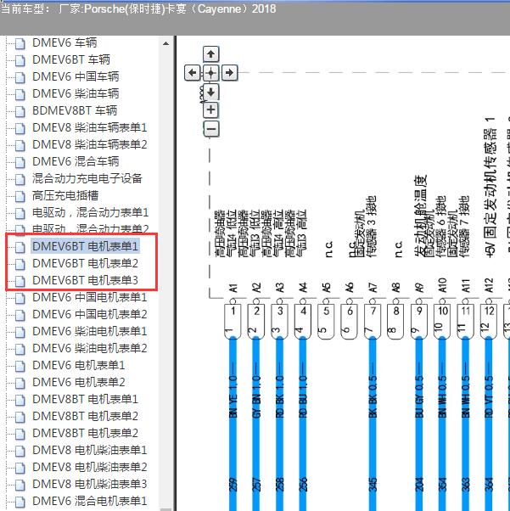
Task: Open DMEV8BT 电机表单1
Action: click(85, 399)
